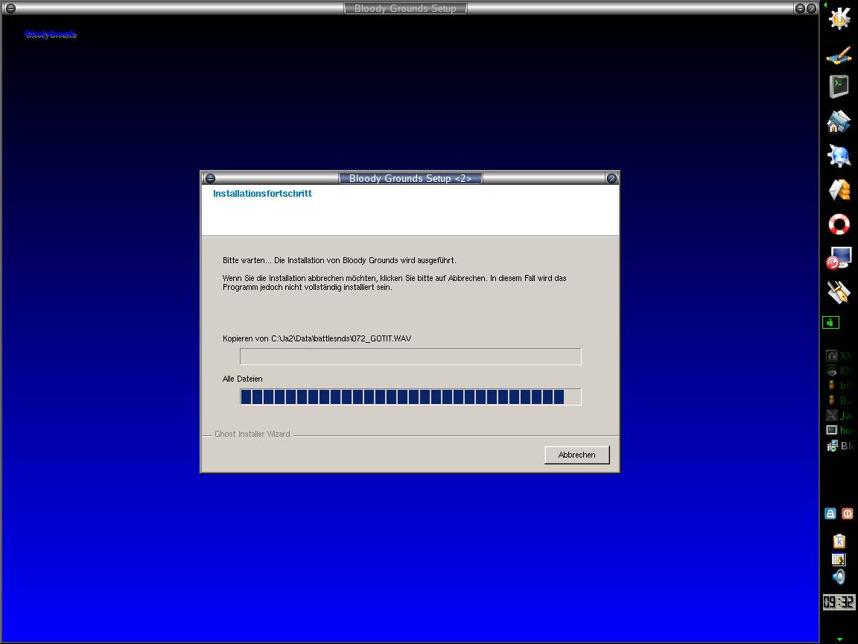Open the keyboard layout indicator in the tray
Image resolution: width=858 pixels, height=644 pixels.
coord(839,559)
